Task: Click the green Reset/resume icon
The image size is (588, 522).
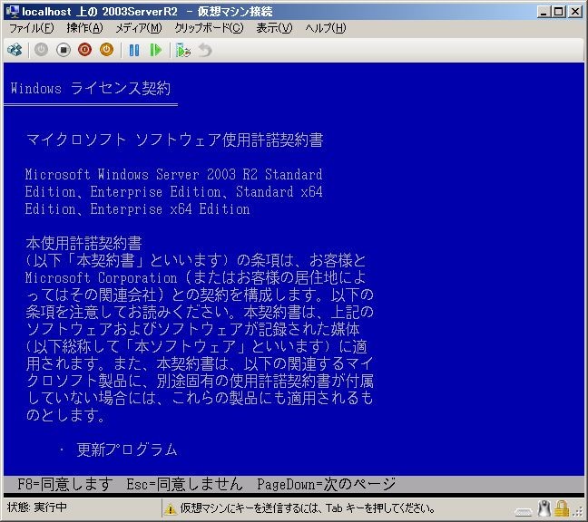Action: [156, 50]
